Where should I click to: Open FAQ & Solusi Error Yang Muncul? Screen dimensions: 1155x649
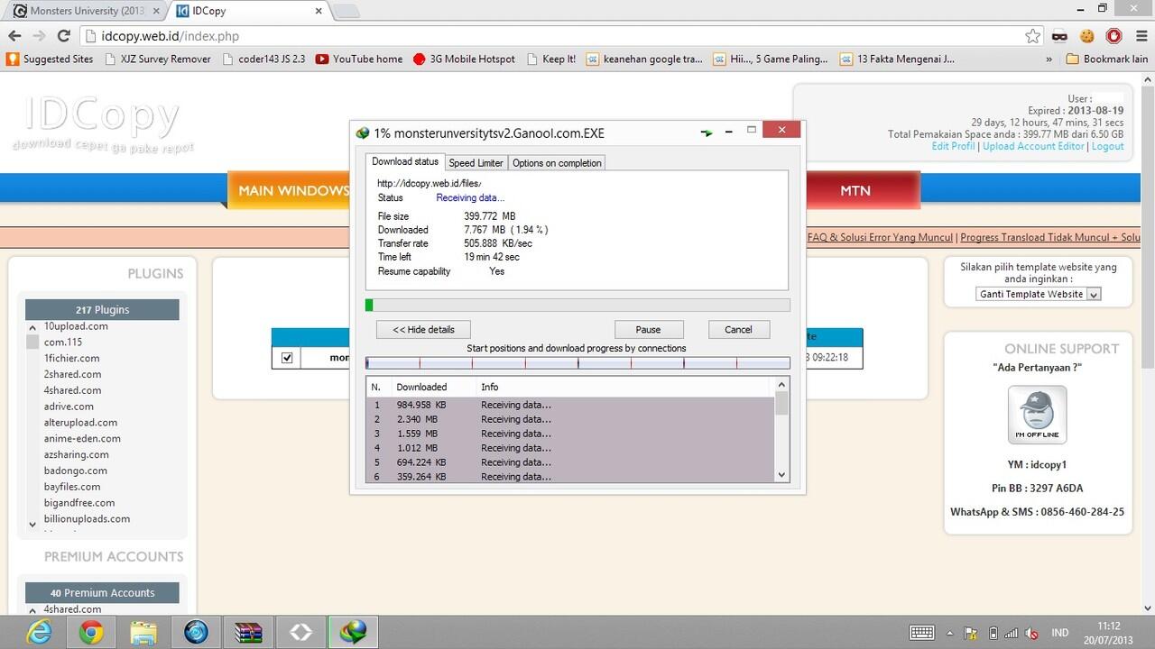click(880, 237)
